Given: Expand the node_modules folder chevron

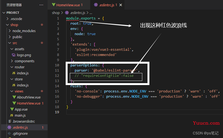Looking at the screenshot, I should coord(10,31).
